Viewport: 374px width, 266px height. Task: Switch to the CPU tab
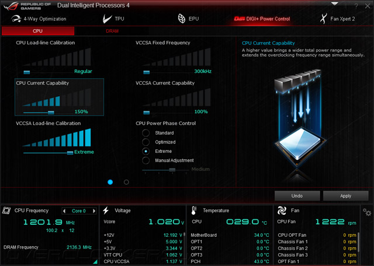tap(37, 31)
